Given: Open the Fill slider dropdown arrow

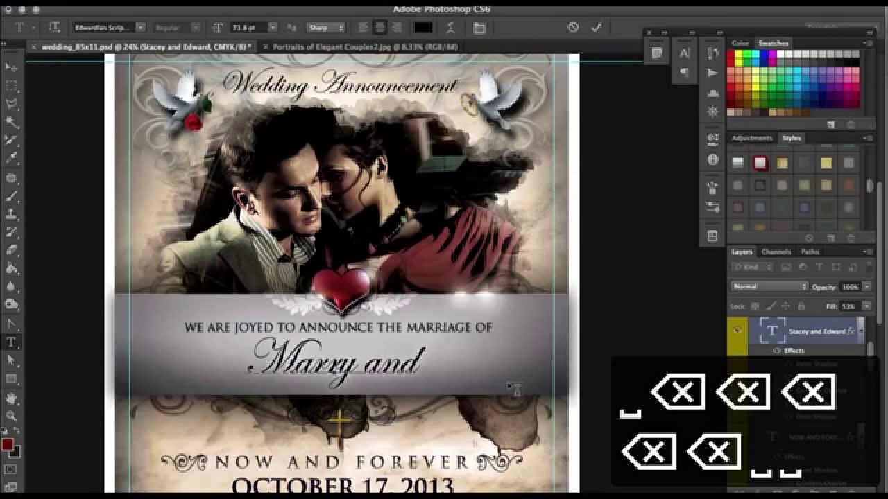Looking at the screenshot, I should [x=866, y=306].
